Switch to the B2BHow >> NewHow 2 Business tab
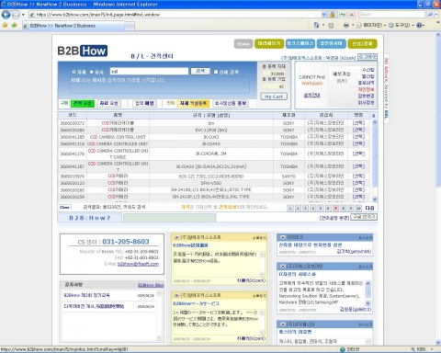 tap(73, 26)
